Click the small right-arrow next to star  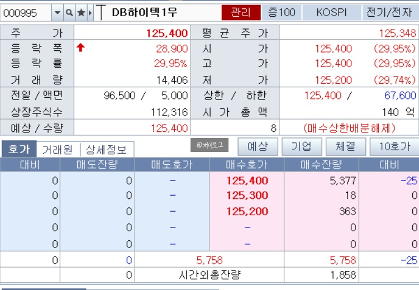pyautogui.click(x=91, y=12)
